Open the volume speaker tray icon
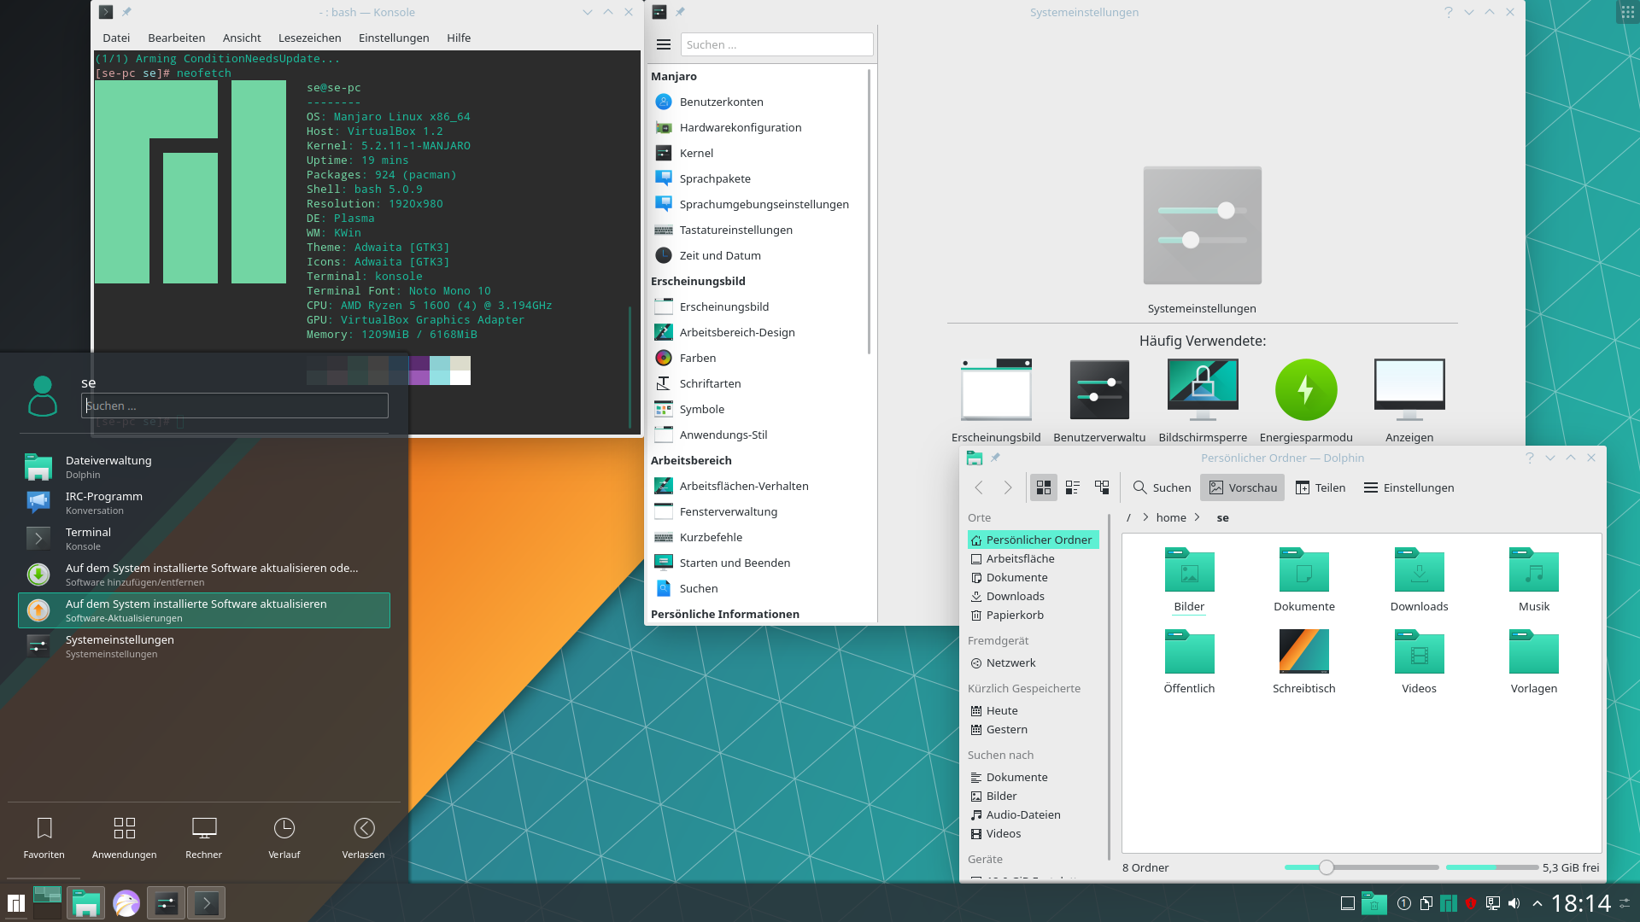The width and height of the screenshot is (1640, 922). point(1514,903)
